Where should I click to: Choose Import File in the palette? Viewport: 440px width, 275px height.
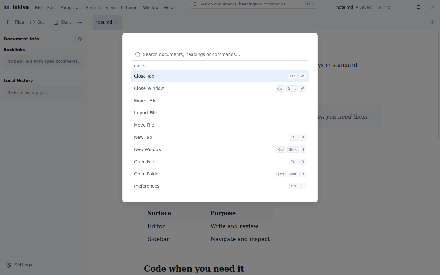(x=220, y=113)
